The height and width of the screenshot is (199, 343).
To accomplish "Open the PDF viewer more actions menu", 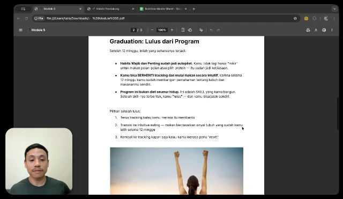I will click(x=332, y=30).
